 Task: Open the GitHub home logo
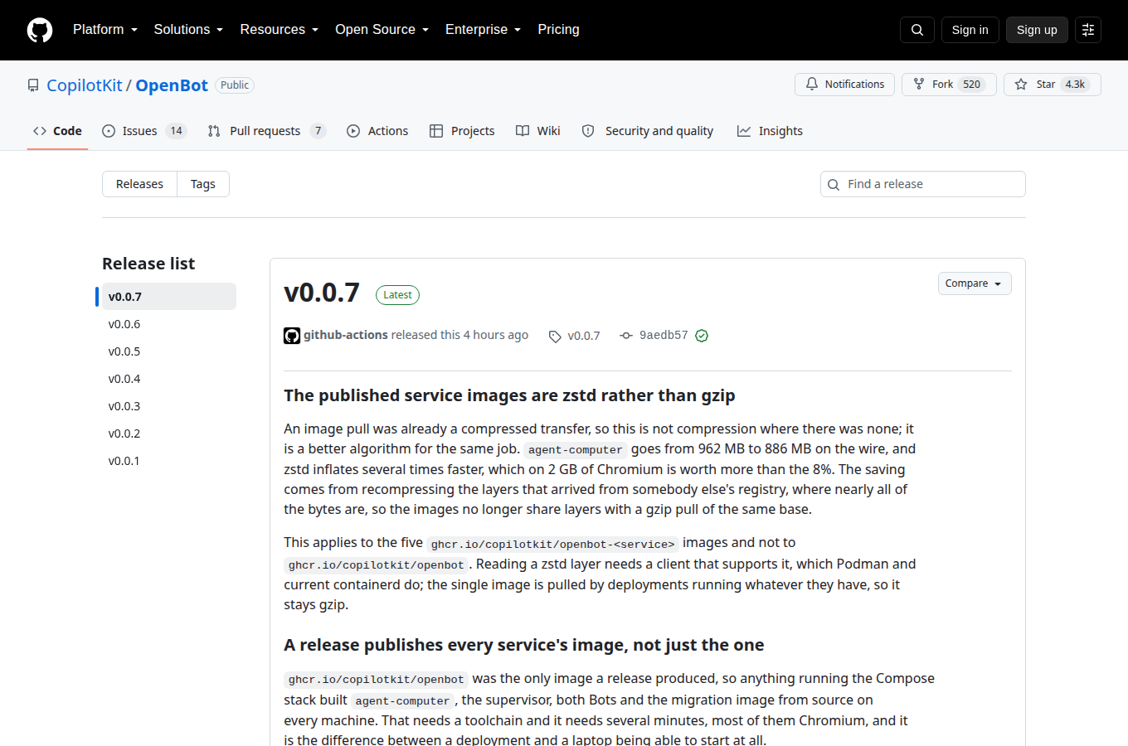pos(40,30)
